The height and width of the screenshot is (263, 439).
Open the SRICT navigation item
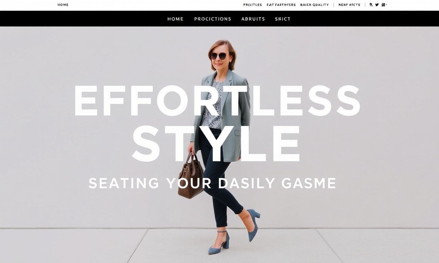coord(283,19)
